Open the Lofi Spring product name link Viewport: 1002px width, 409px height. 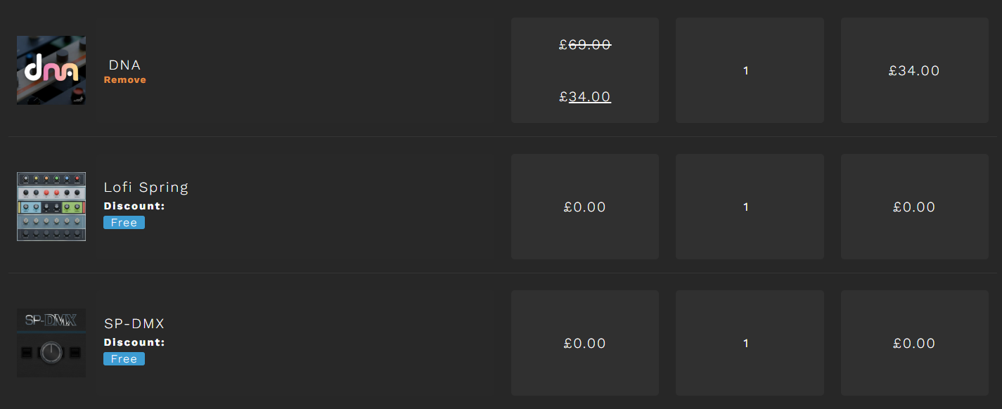click(x=146, y=188)
